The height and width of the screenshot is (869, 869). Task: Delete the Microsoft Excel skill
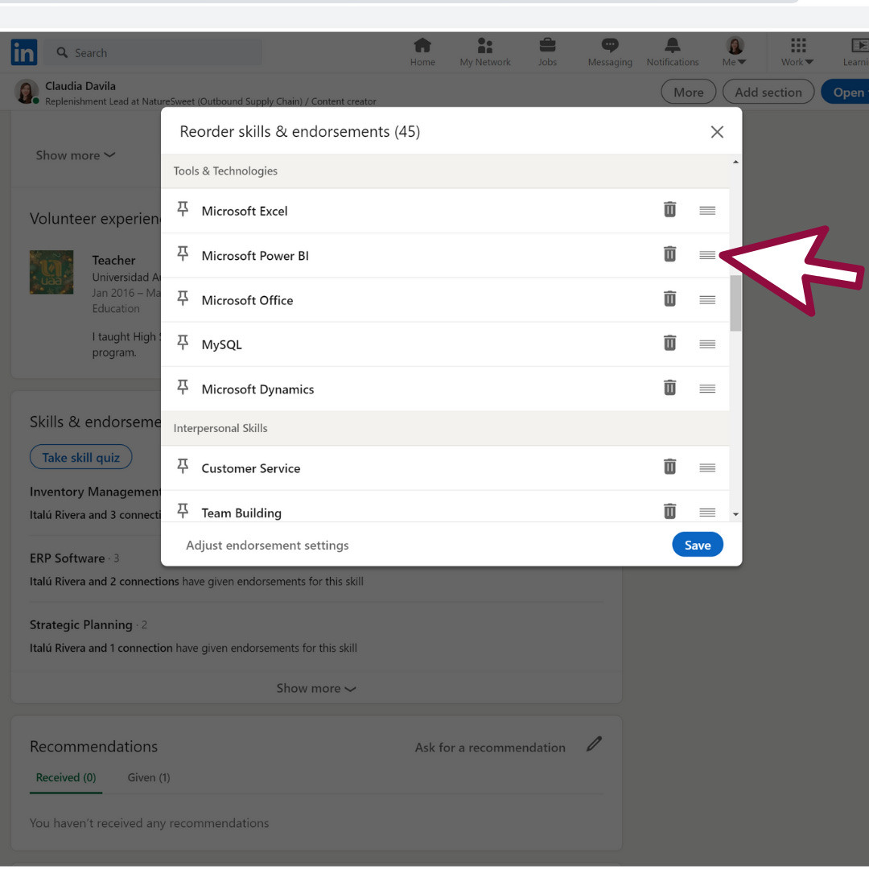tap(669, 209)
